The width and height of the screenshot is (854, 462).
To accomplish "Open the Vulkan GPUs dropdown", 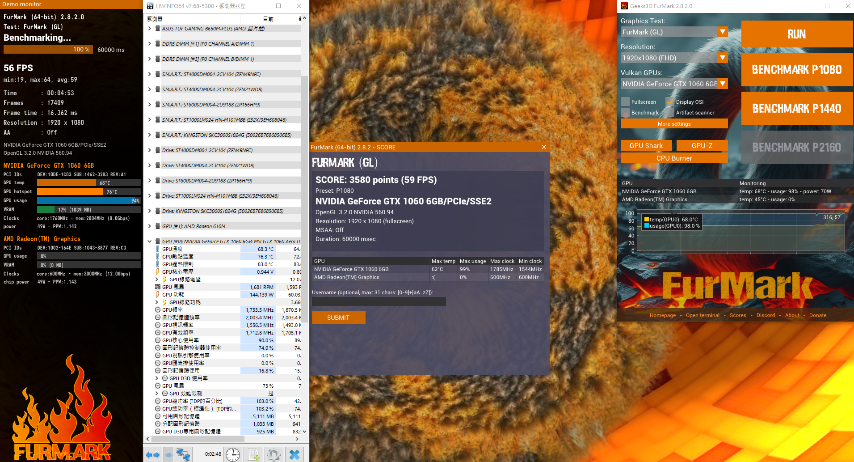I will [674, 84].
